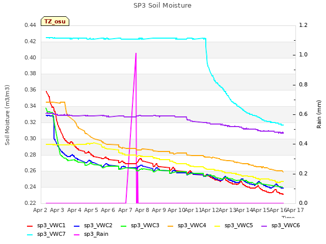326x244 pixels.
Task: Toggle sp3_VWC7 legend entry
Action: (x=46, y=234)
